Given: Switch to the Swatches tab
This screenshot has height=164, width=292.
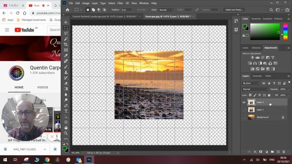Looking at the screenshot, I should pos(256,19).
